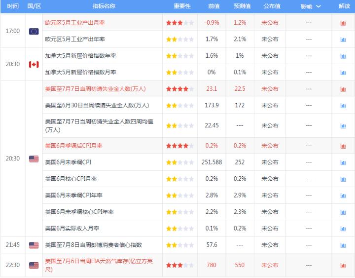Open chart icon for EIA天然气库存

(343, 266)
